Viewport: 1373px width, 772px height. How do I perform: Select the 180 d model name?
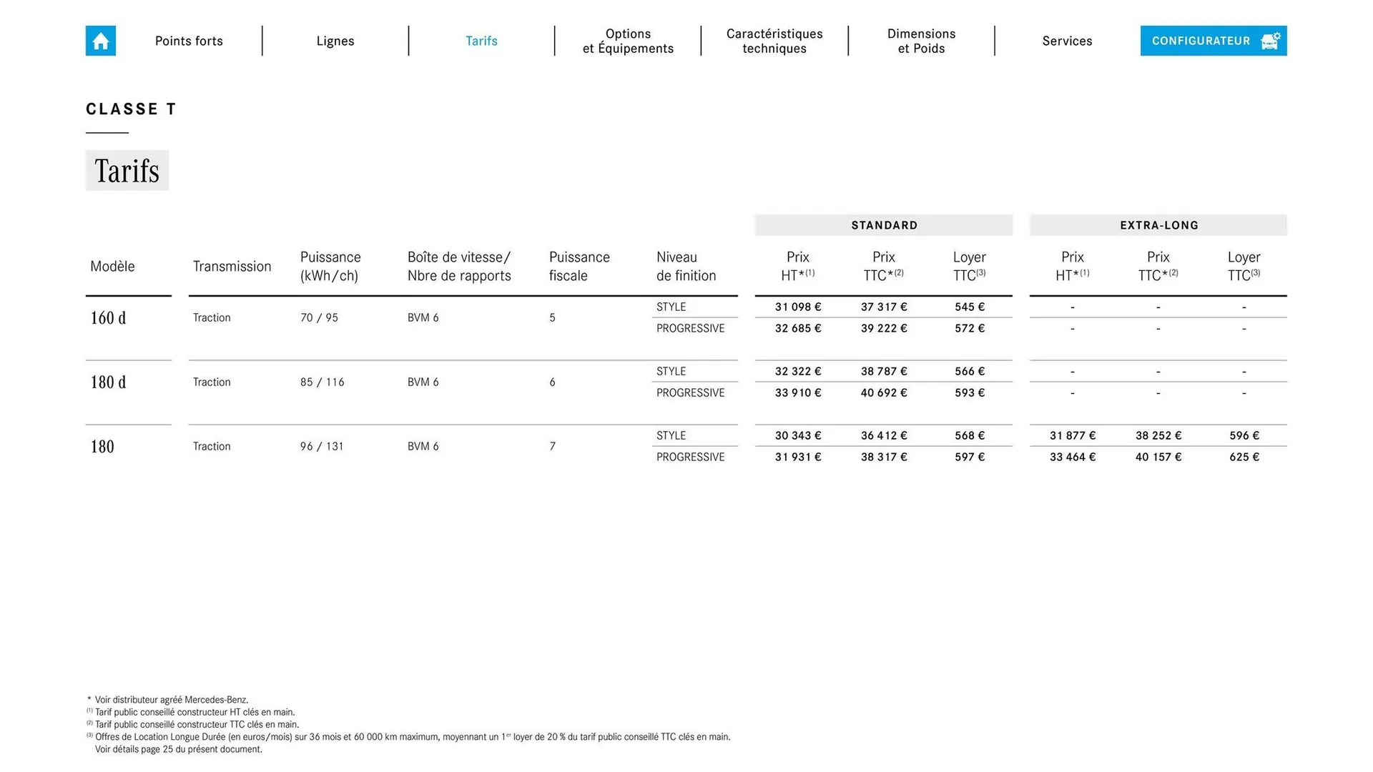click(108, 382)
